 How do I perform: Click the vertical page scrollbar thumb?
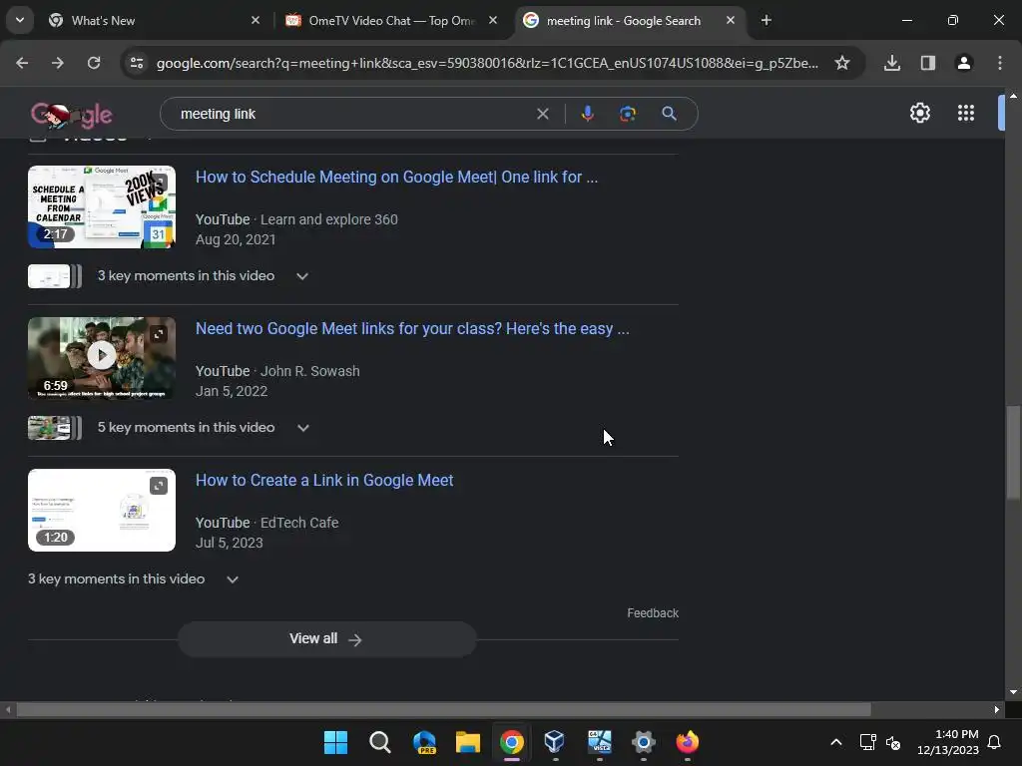coord(1013,453)
